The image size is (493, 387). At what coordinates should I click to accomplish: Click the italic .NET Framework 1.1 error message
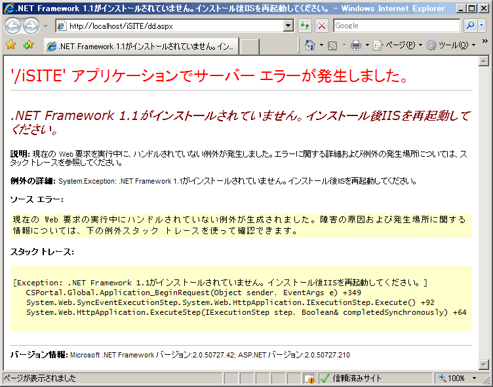(241, 122)
